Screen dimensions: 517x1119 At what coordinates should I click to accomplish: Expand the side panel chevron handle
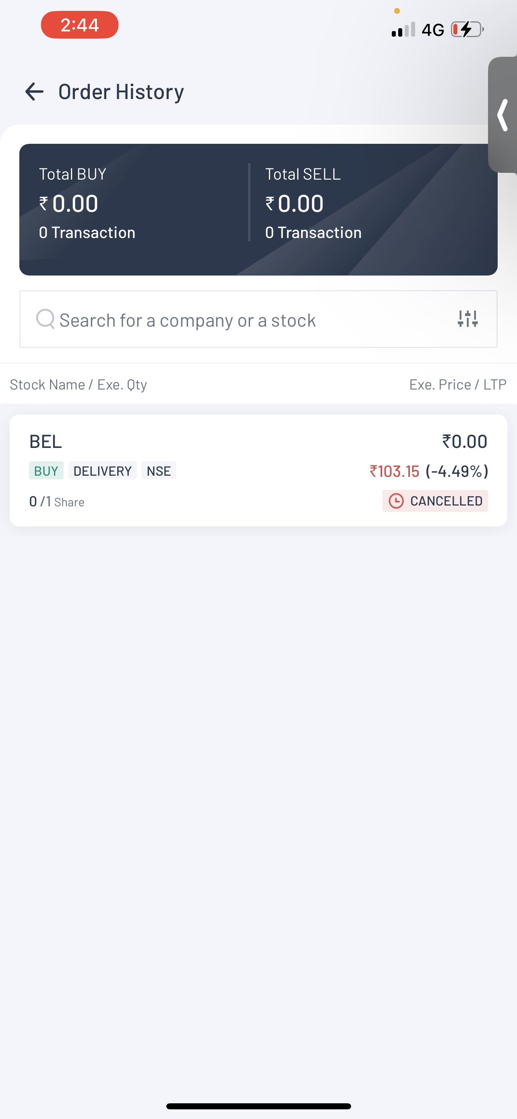tap(503, 115)
